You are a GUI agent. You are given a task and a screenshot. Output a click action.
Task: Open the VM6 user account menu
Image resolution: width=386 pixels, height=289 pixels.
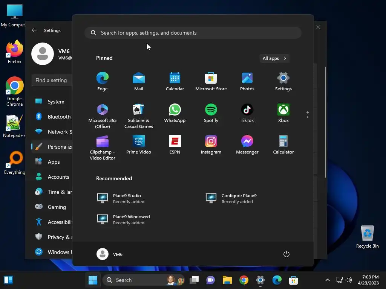(110, 254)
